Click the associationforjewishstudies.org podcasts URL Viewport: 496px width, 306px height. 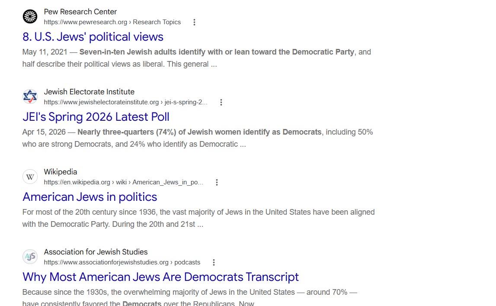coord(122,262)
